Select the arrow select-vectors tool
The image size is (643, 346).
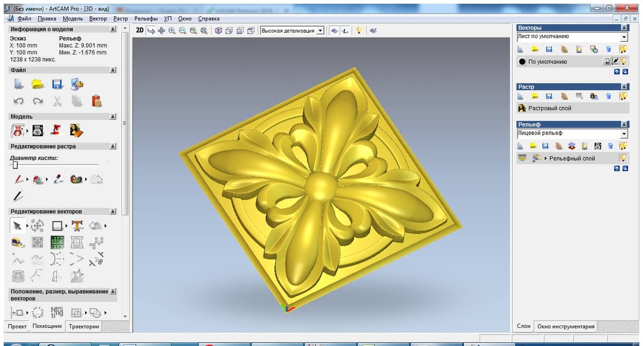tap(17, 226)
